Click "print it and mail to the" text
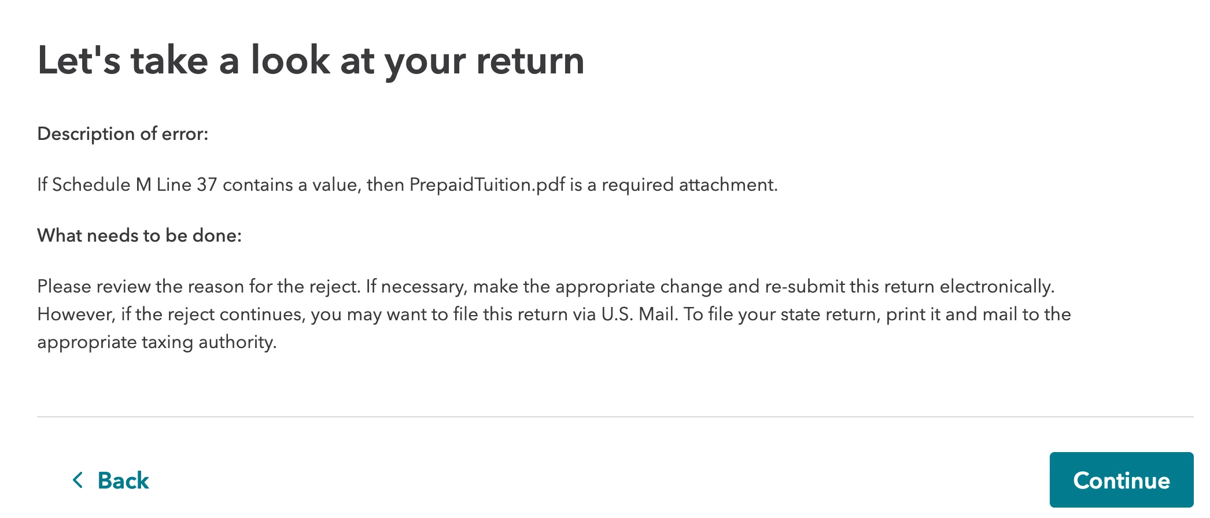Image resolution: width=1210 pixels, height=518 pixels. point(979,314)
